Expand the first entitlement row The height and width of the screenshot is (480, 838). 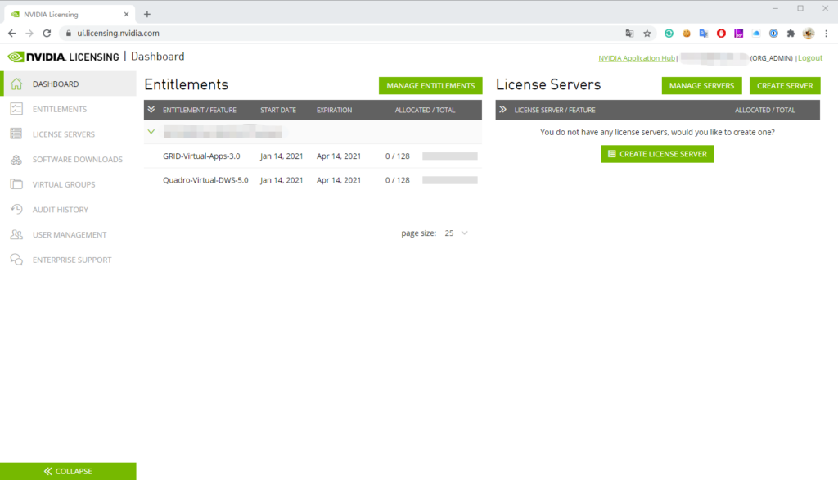(x=151, y=131)
